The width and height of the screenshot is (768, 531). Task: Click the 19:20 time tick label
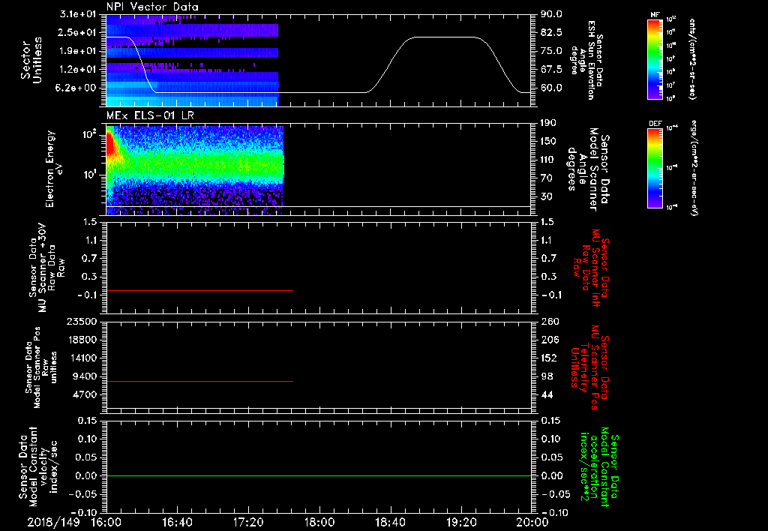tap(461, 522)
